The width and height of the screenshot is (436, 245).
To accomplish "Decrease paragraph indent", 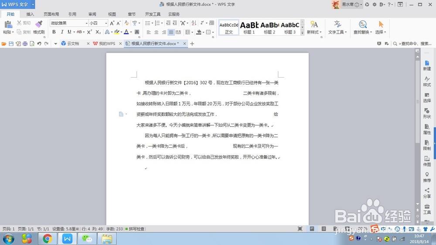I will click(x=168, y=23).
